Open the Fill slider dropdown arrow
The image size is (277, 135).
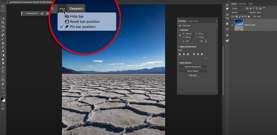tap(263, 17)
